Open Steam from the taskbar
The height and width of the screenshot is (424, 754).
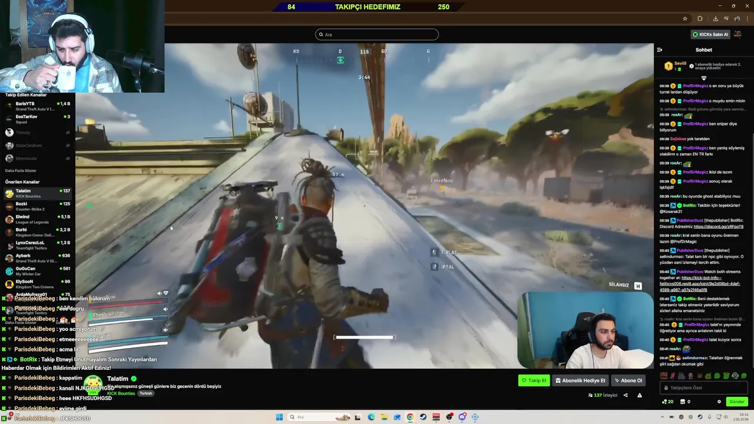[x=423, y=417]
